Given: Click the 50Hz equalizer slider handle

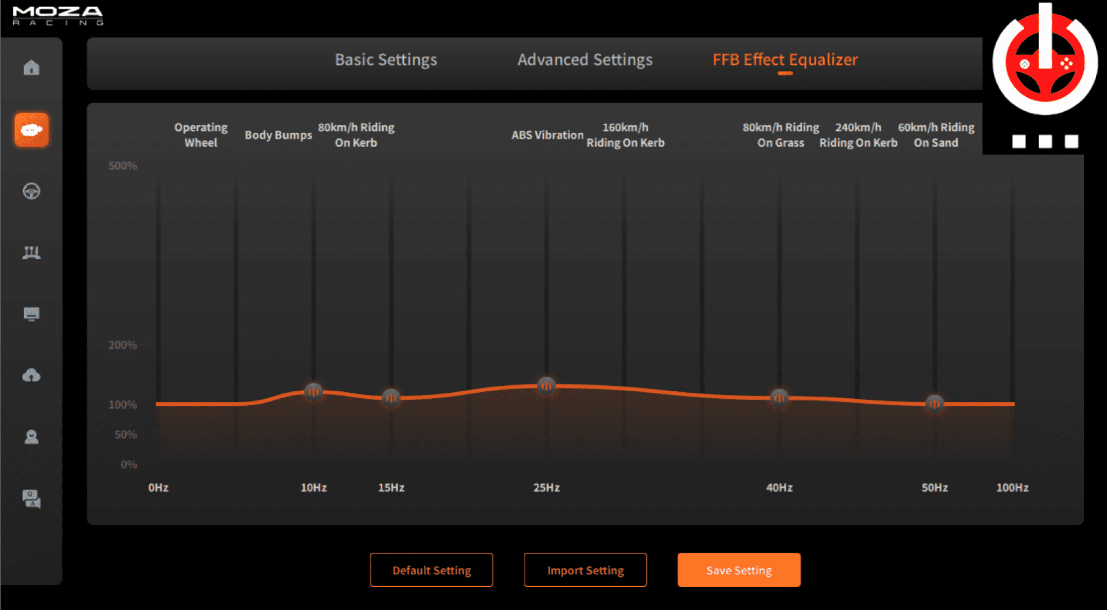Looking at the screenshot, I should coord(935,403).
